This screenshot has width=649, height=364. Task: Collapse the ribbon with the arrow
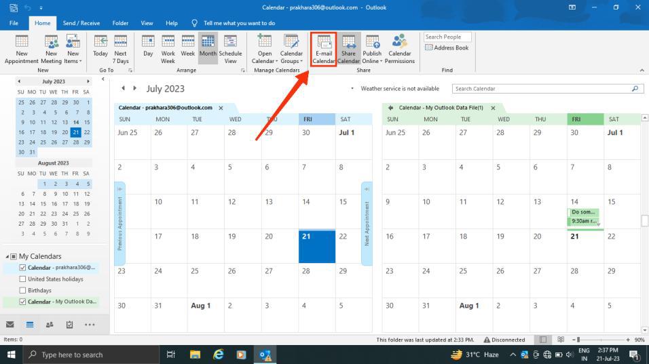[x=642, y=70]
